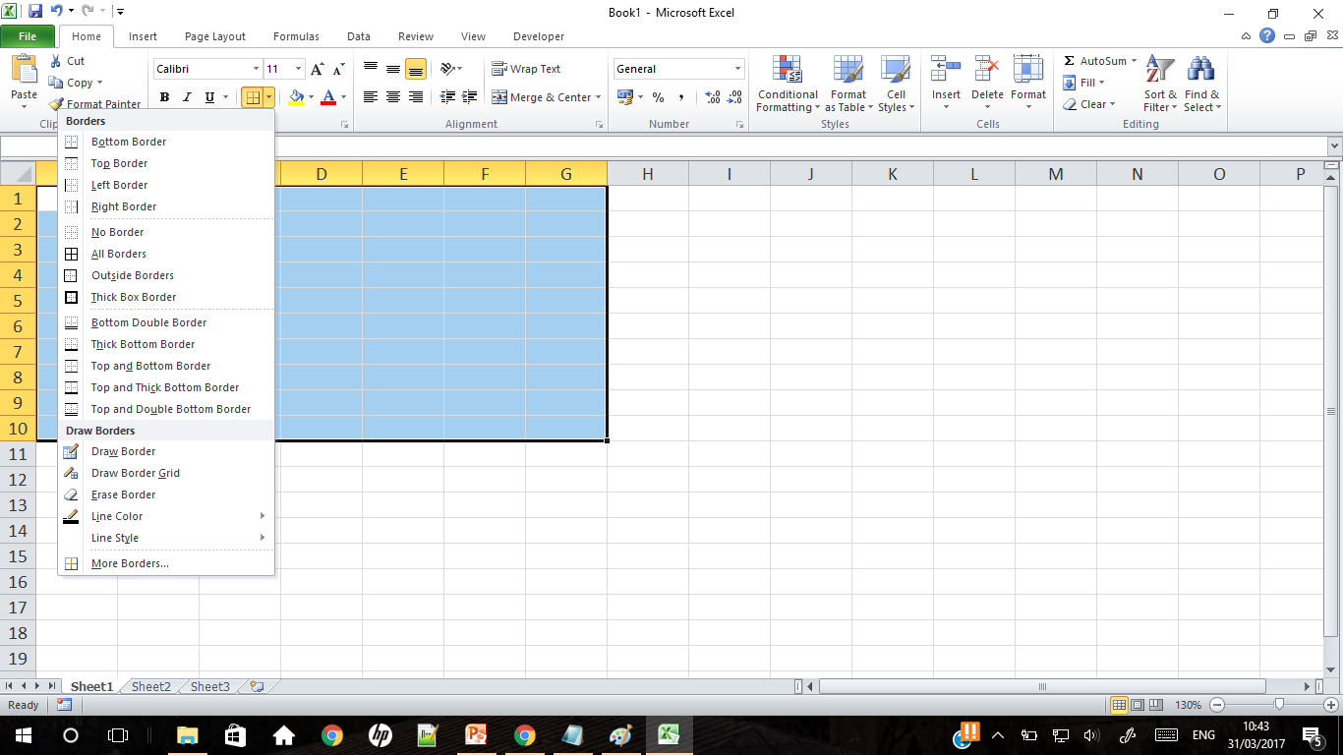
Task: Switch to the Page Layout ribbon tab
Action: [x=214, y=36]
